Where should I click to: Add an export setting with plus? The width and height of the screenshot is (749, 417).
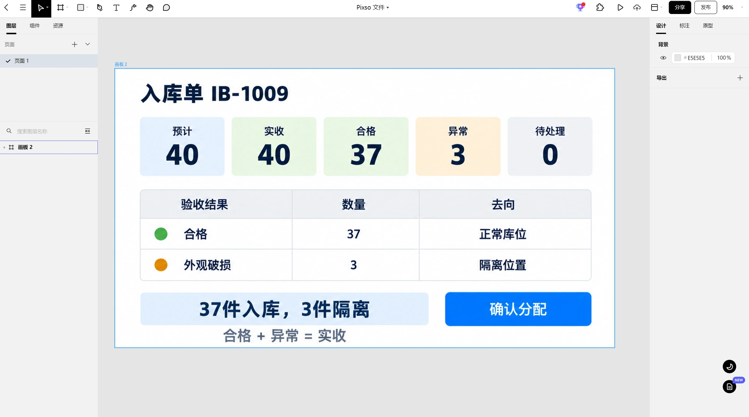pyautogui.click(x=740, y=78)
